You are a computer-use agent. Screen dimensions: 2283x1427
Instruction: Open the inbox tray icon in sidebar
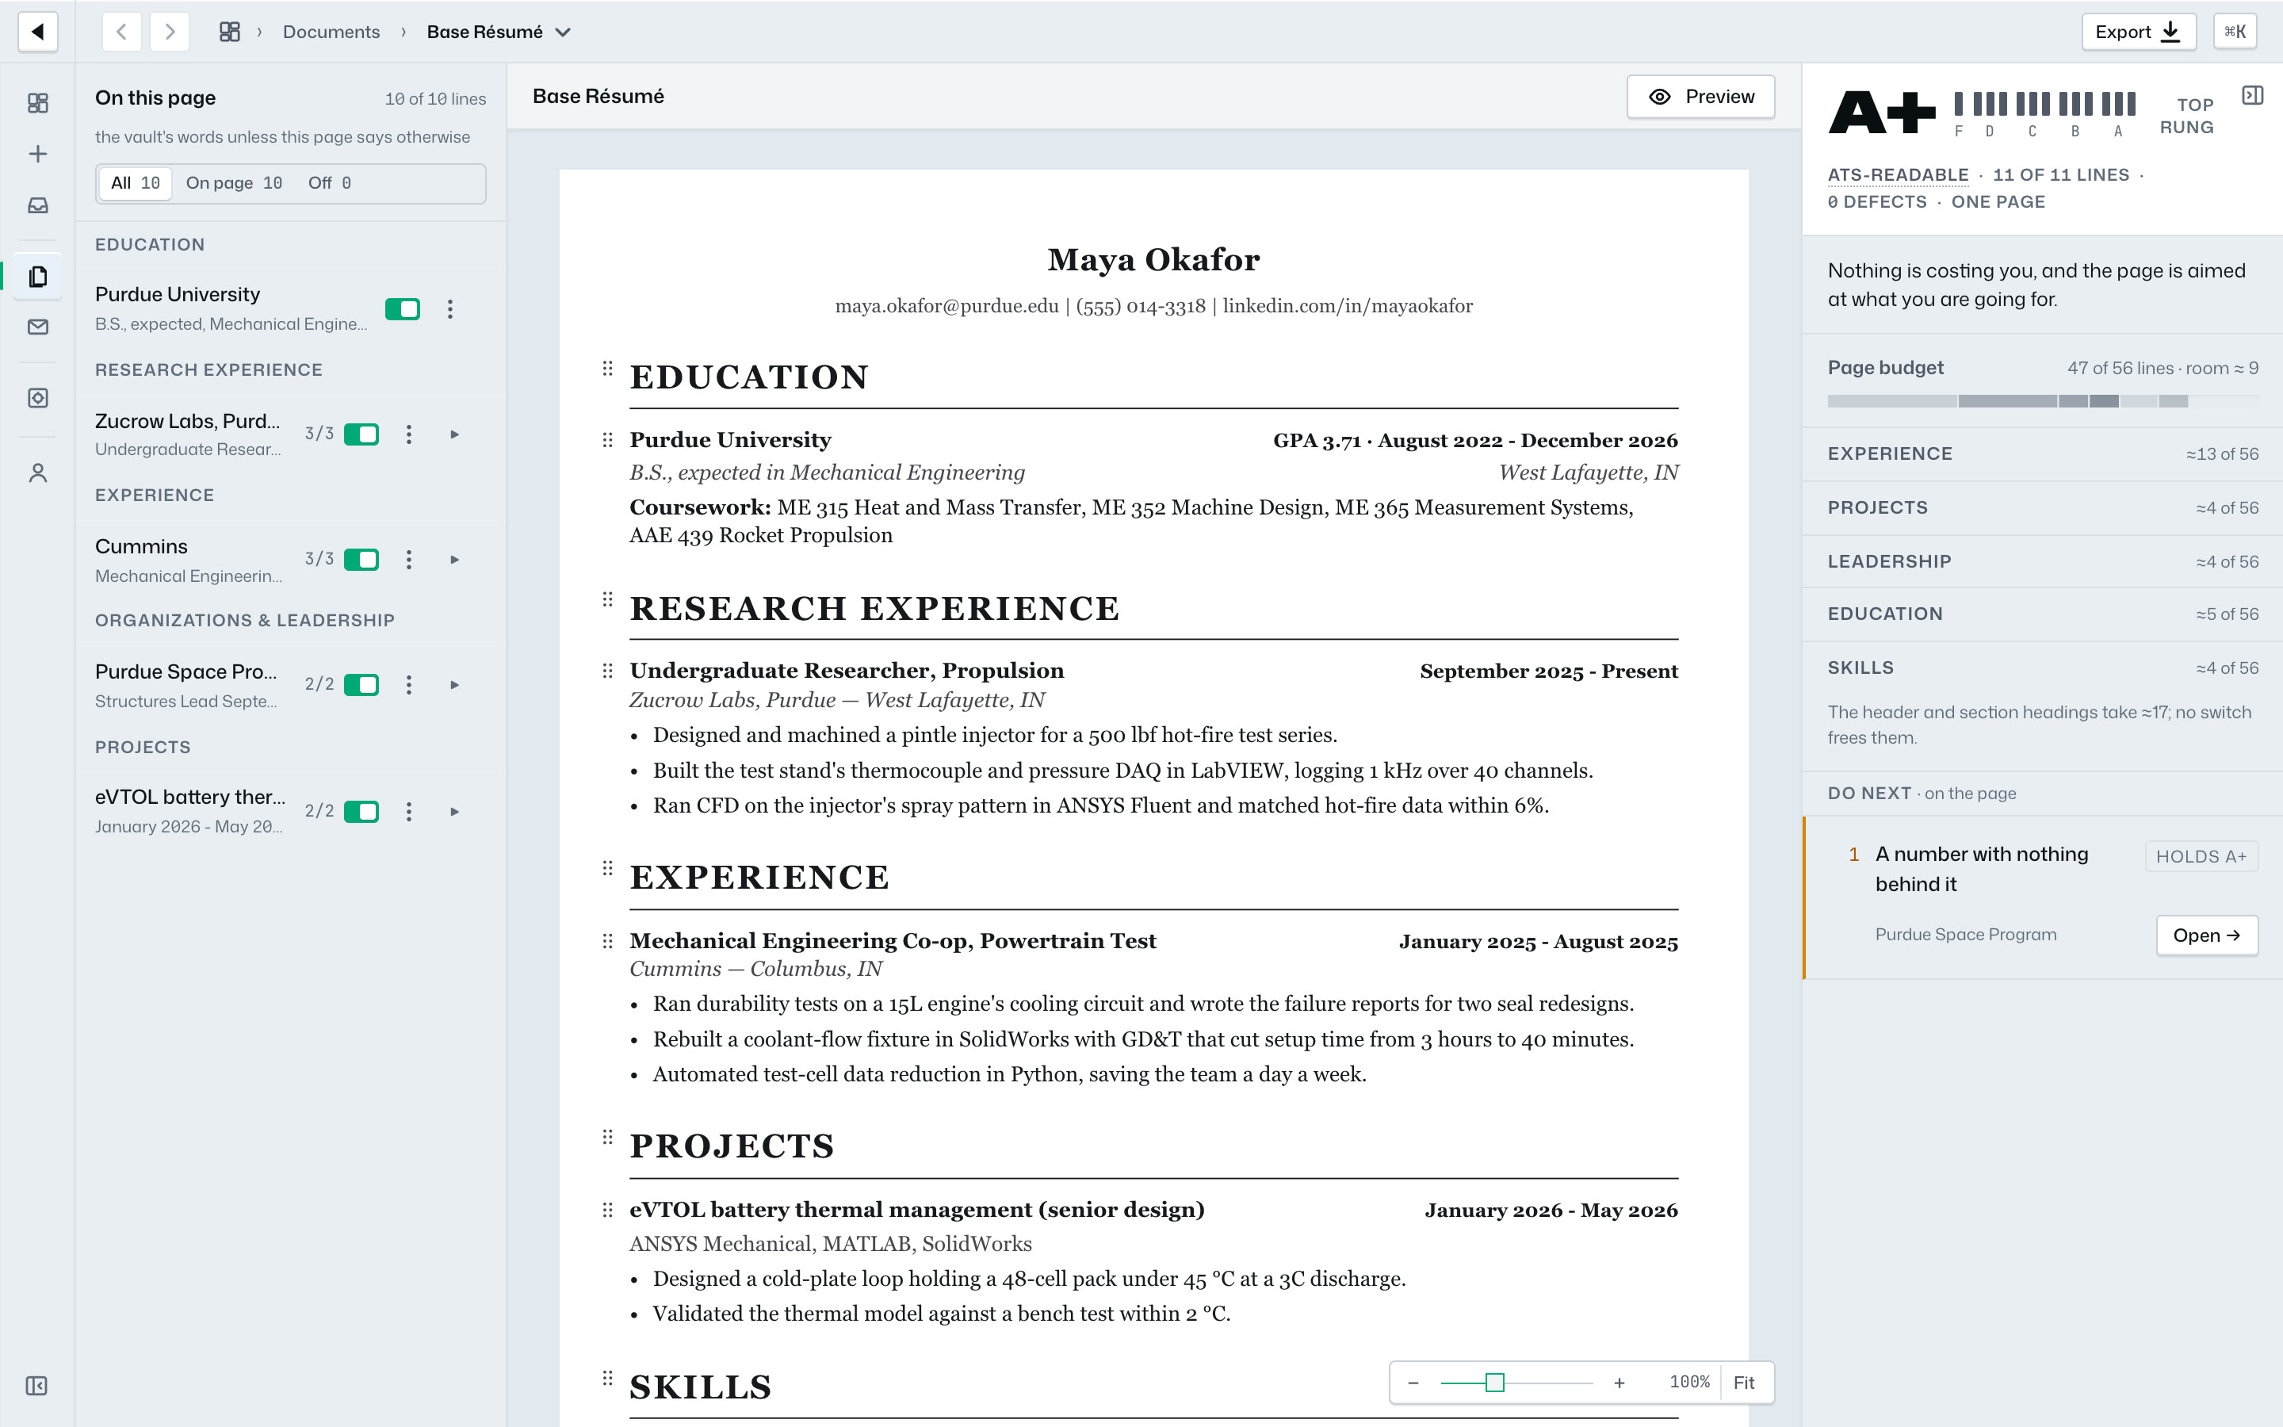tap(38, 205)
